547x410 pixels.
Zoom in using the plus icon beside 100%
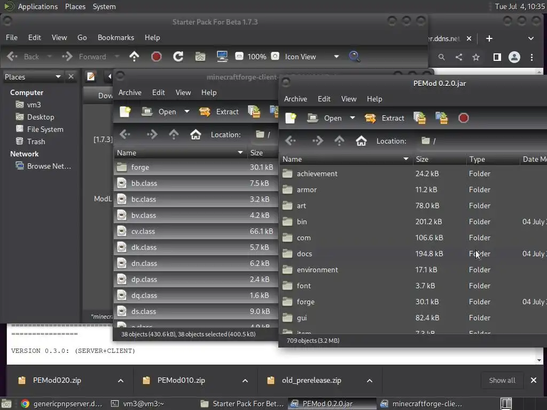pyautogui.click(x=275, y=56)
